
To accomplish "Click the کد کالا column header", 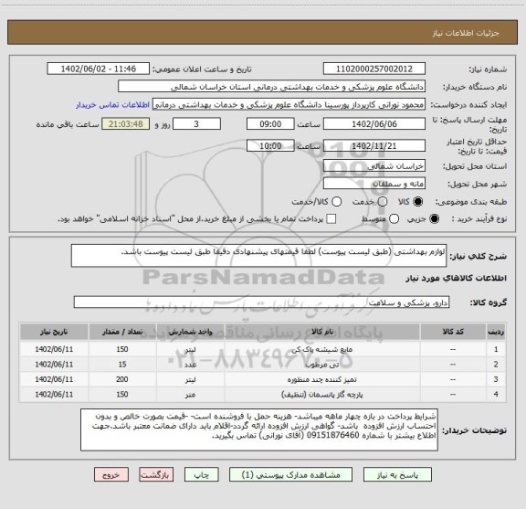I will 453,332.
